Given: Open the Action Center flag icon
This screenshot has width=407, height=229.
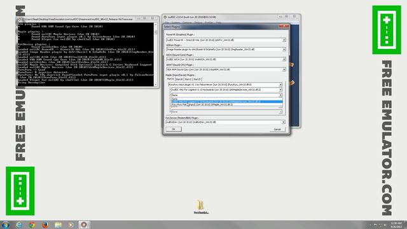Looking at the screenshot, I should [x=375, y=225].
